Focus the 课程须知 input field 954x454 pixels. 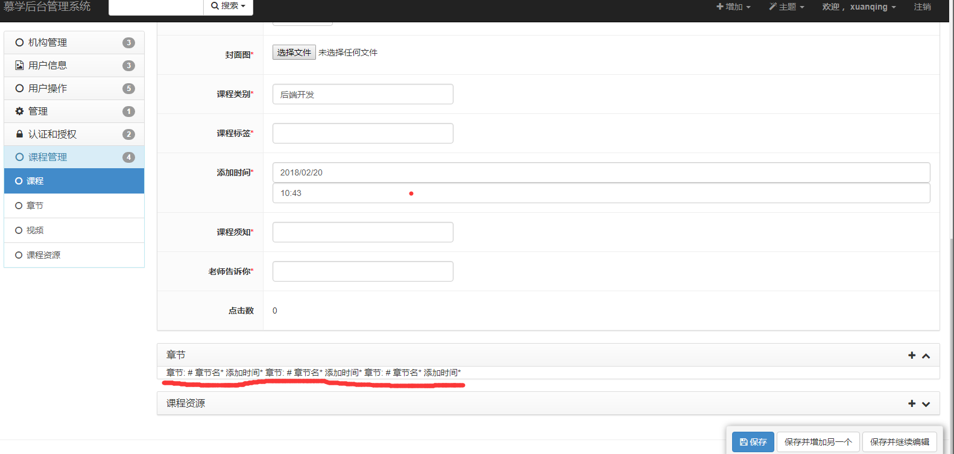coord(363,232)
